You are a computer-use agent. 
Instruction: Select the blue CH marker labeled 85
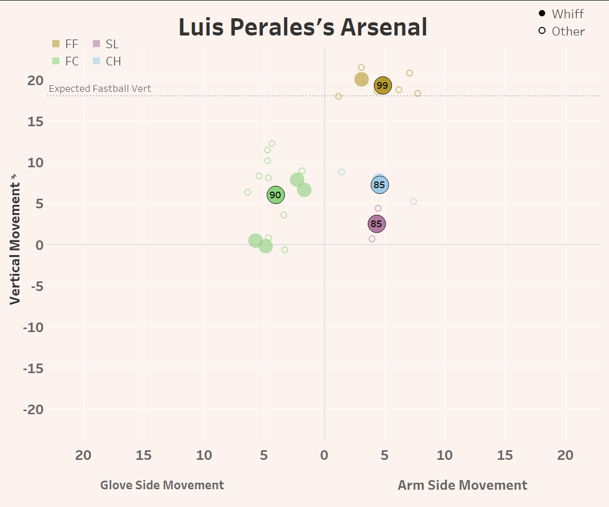pyautogui.click(x=380, y=185)
